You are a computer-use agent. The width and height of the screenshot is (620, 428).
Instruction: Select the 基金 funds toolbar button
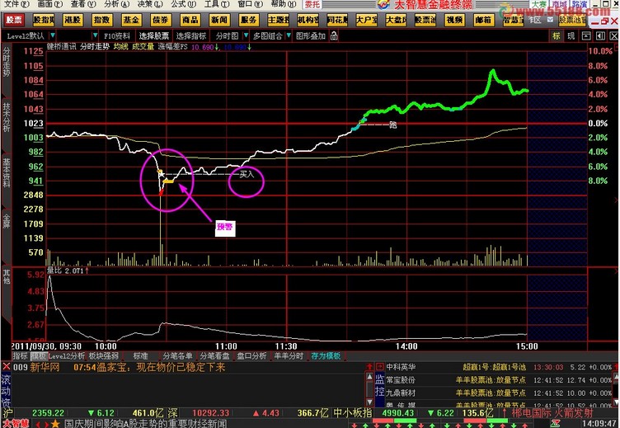point(130,18)
